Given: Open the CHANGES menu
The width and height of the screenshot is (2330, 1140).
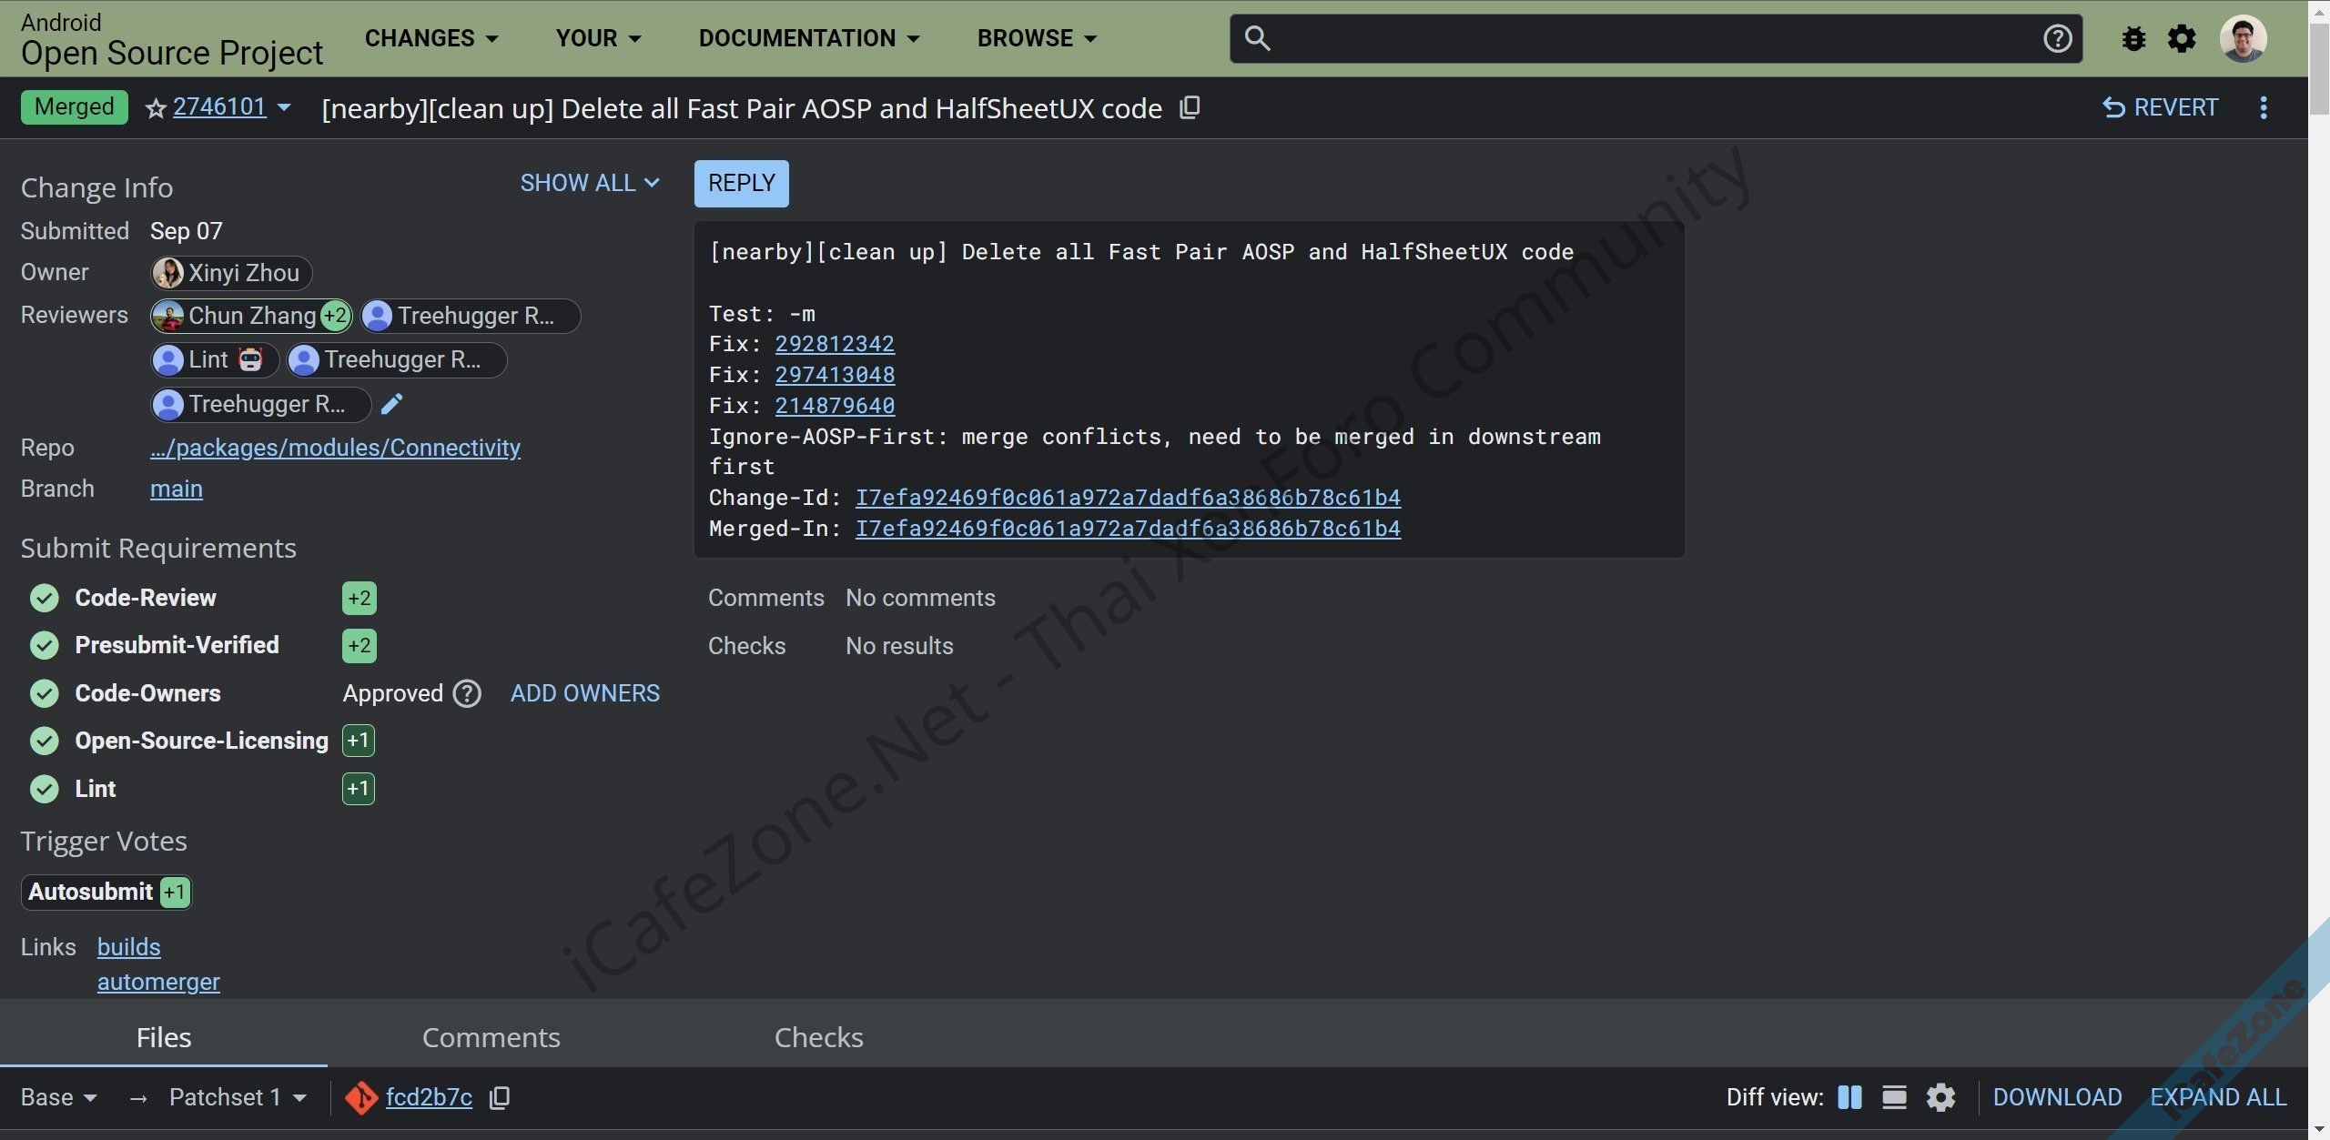Looking at the screenshot, I should tap(431, 38).
